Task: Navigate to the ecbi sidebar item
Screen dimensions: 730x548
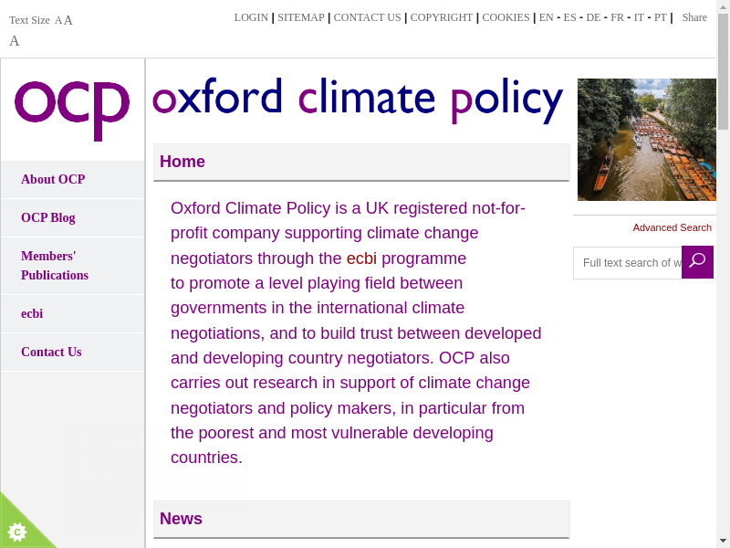Action: click(x=32, y=313)
